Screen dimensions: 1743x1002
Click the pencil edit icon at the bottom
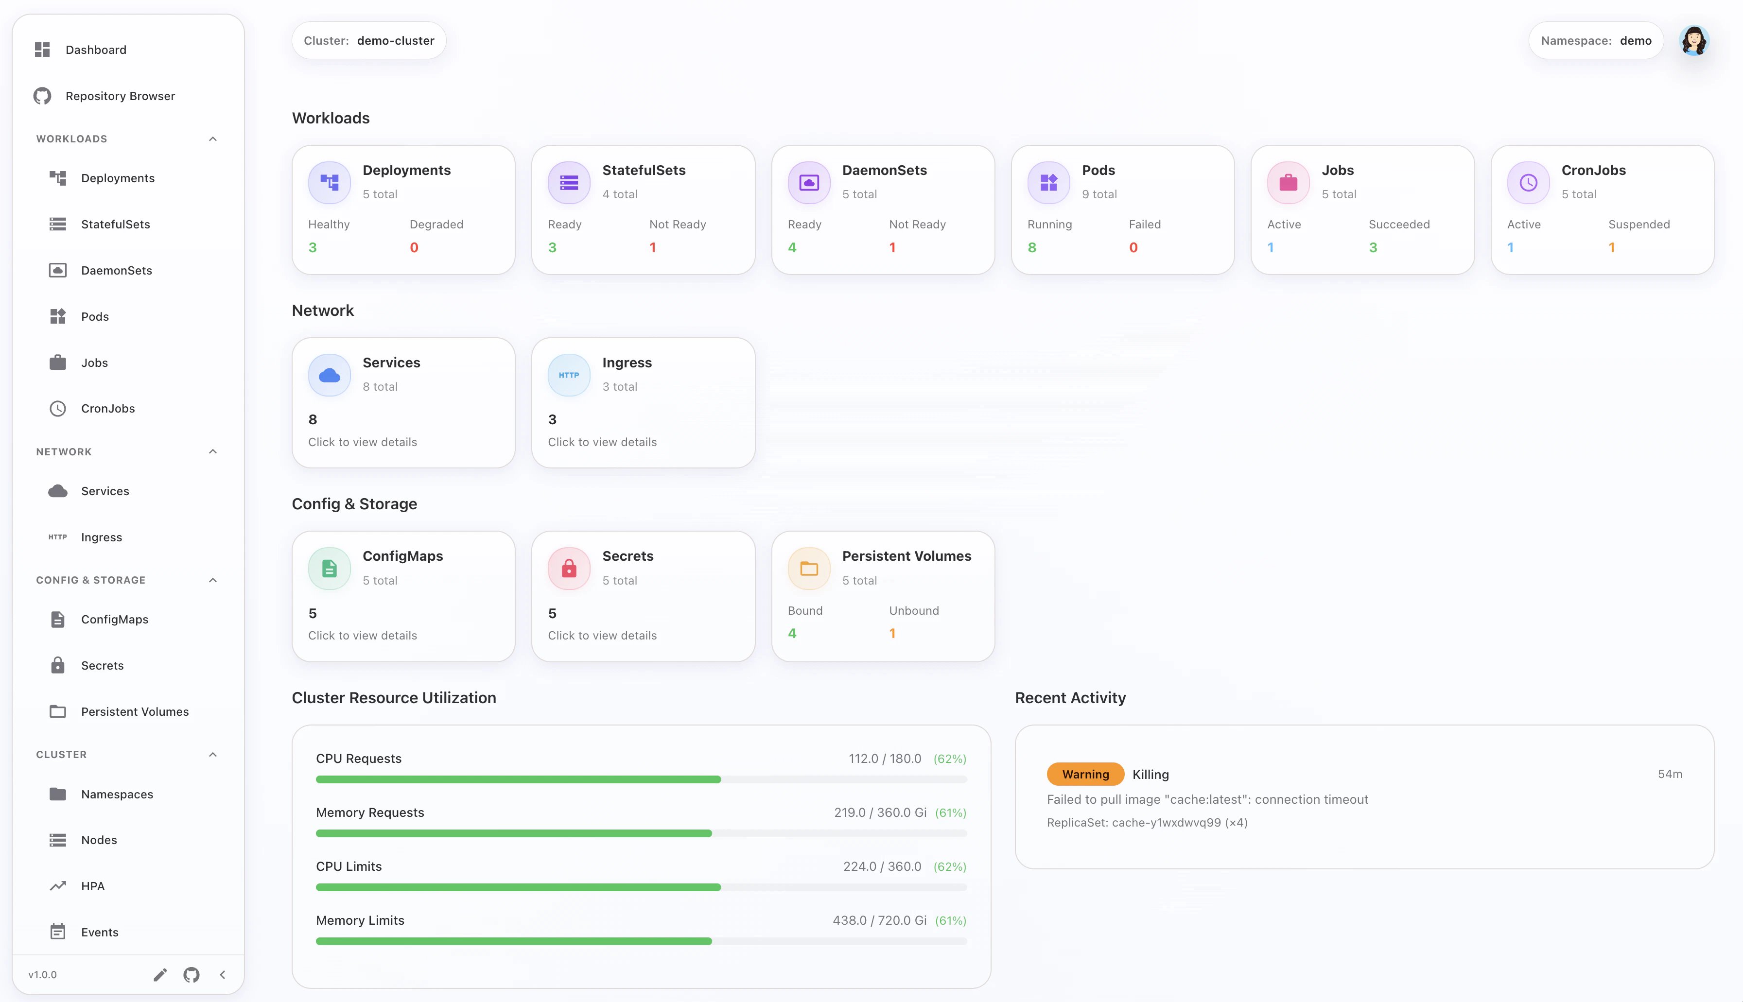160,974
